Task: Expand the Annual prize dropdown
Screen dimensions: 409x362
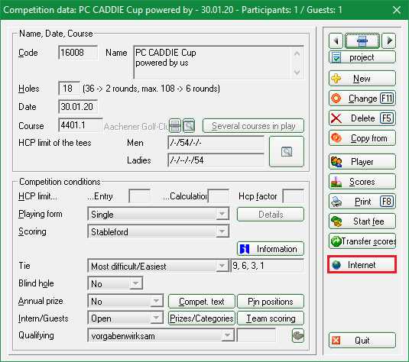Action: (156, 301)
